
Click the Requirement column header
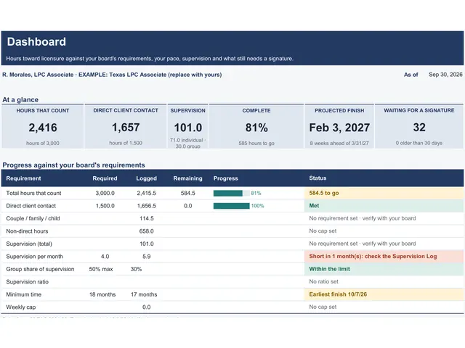23,178
